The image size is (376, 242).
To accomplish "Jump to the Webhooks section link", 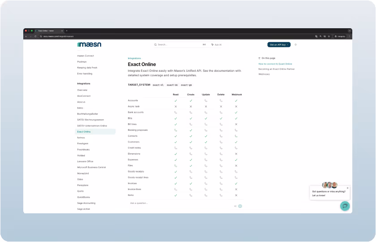I will [264, 74].
